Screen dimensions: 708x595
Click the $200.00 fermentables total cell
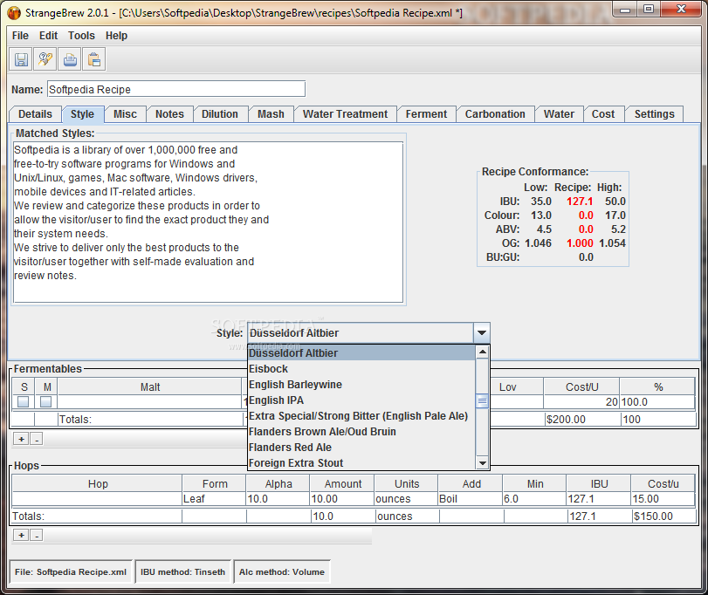pyautogui.click(x=582, y=420)
